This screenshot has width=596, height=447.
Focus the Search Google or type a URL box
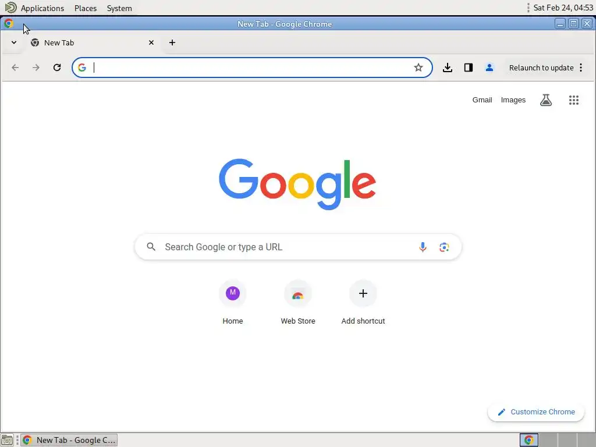pyautogui.click(x=299, y=247)
